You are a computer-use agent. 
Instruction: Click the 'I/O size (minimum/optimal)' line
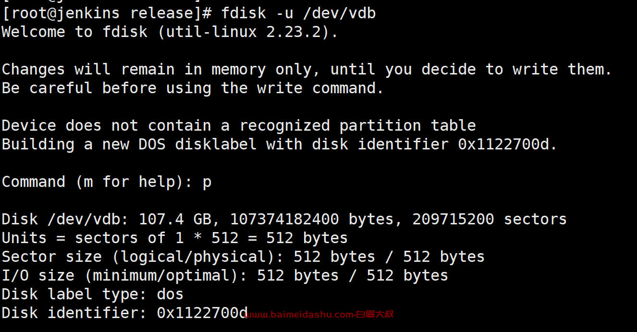click(x=225, y=276)
